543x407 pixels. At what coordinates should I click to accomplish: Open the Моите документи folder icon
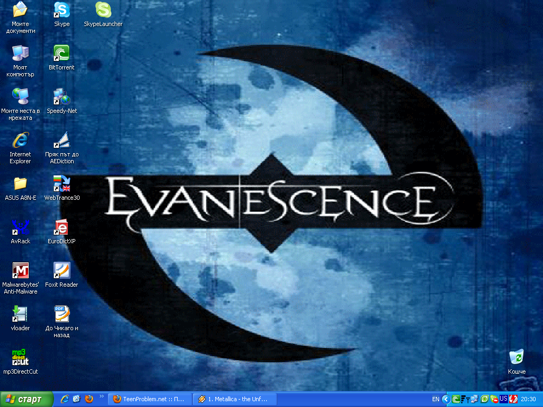[x=21, y=17]
